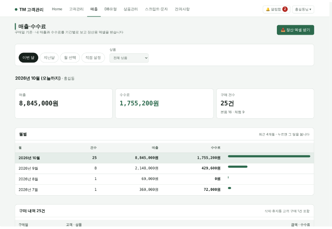
Task: Select the 2026년 10월 monthly row
Action: (x=164, y=158)
